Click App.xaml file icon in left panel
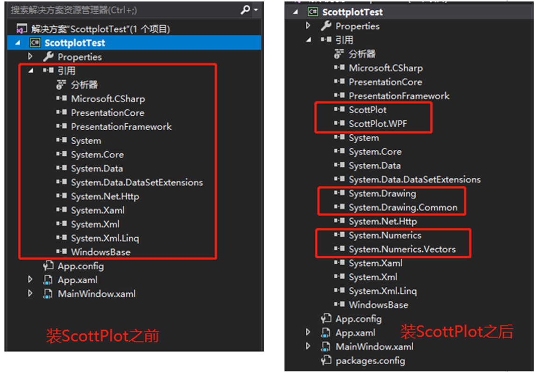 48,280
